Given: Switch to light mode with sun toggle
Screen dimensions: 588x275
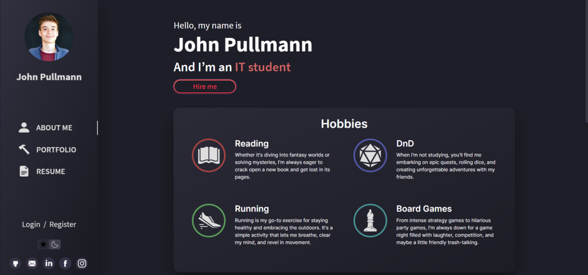Looking at the screenshot, I should 43,245.
